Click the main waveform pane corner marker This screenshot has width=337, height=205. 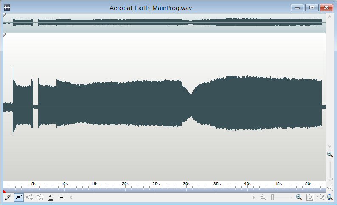[4, 35]
